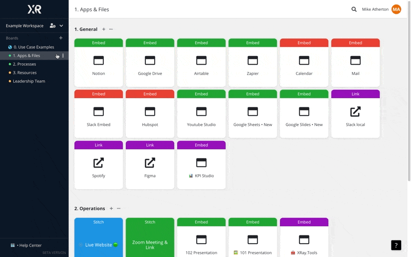
Task: Open Operations section more options menu
Action: coord(119,209)
